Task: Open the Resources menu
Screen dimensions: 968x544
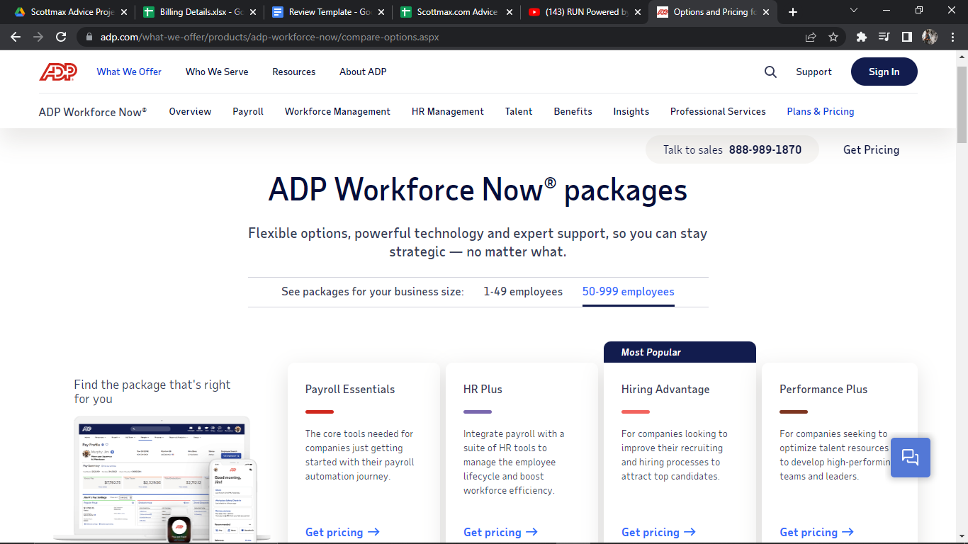Action: tap(294, 72)
